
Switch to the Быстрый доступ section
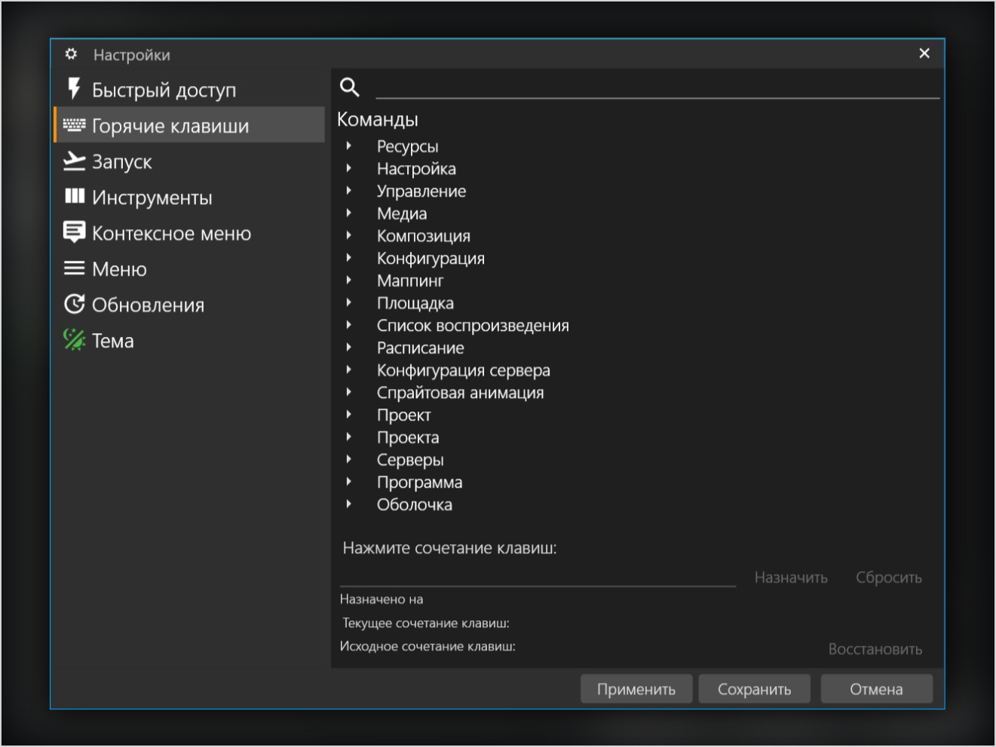pyautogui.click(x=164, y=90)
